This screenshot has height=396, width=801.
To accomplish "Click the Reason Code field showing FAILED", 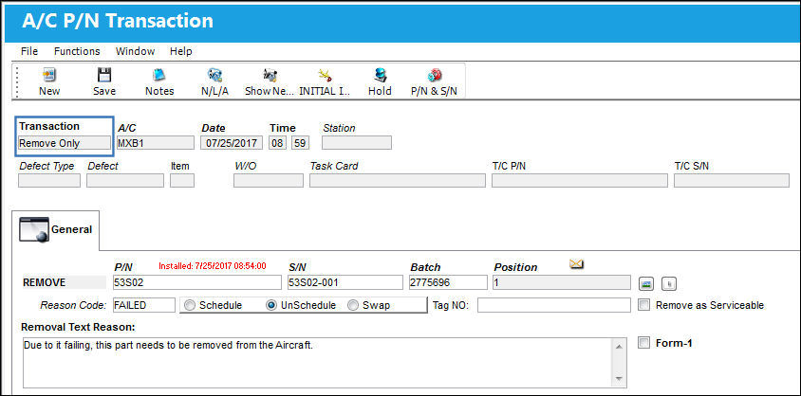I will [143, 305].
